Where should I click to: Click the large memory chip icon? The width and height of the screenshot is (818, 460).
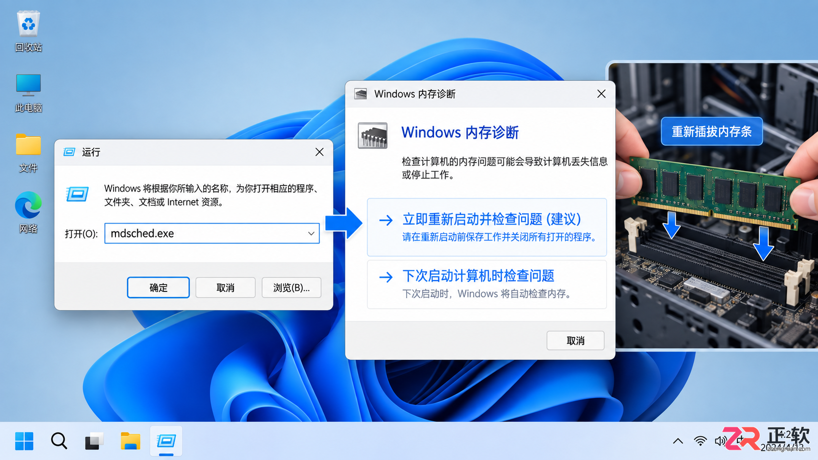click(x=372, y=135)
